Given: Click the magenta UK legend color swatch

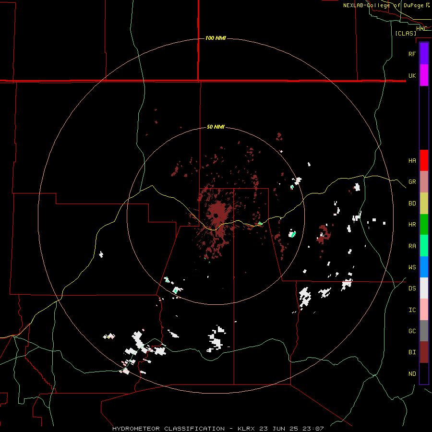Looking at the screenshot, I should click(x=424, y=75).
